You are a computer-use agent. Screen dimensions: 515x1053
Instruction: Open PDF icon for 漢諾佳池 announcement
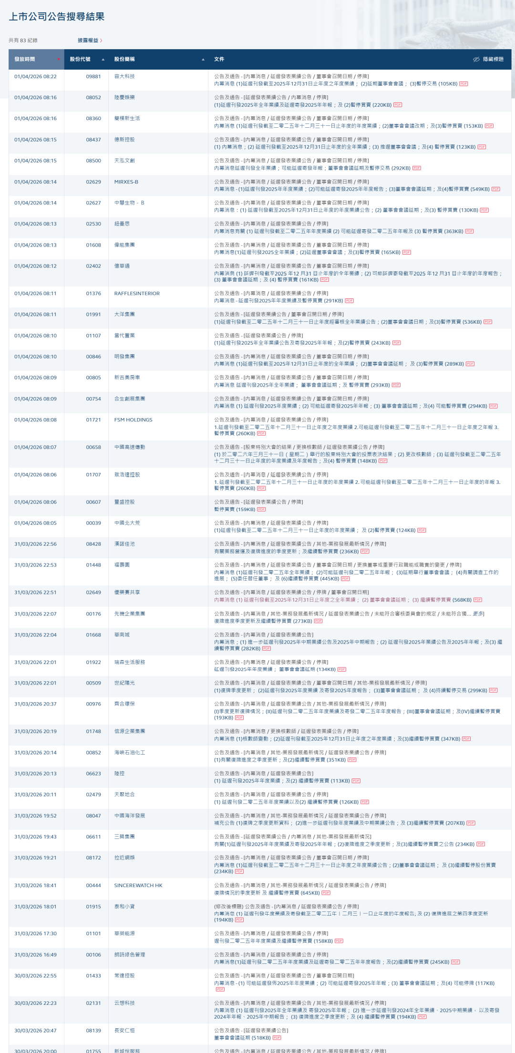pos(365,551)
